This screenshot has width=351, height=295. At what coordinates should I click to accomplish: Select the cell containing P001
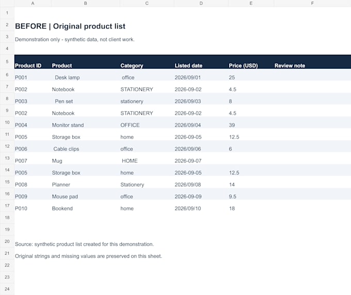tap(33, 75)
